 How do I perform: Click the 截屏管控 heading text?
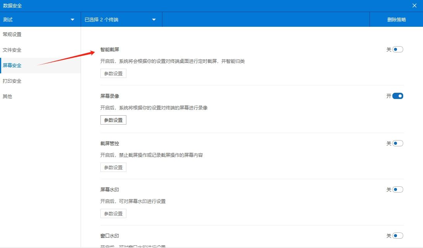[x=109, y=144]
